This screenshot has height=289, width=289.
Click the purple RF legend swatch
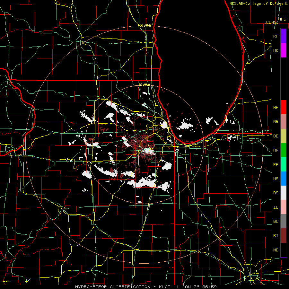284,36
